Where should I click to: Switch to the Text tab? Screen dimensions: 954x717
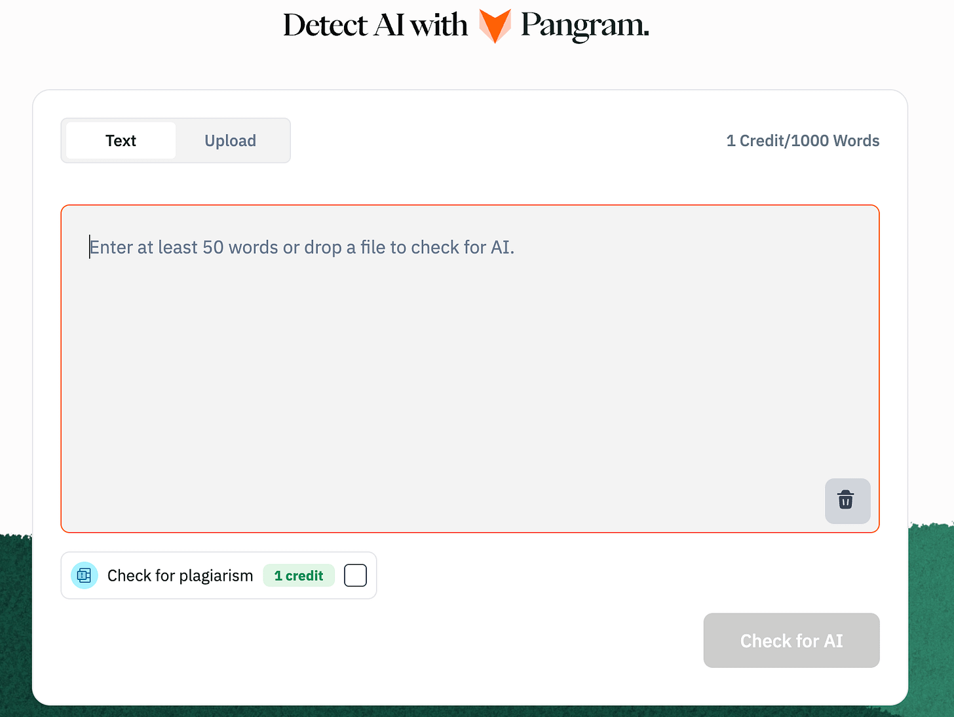(x=121, y=140)
